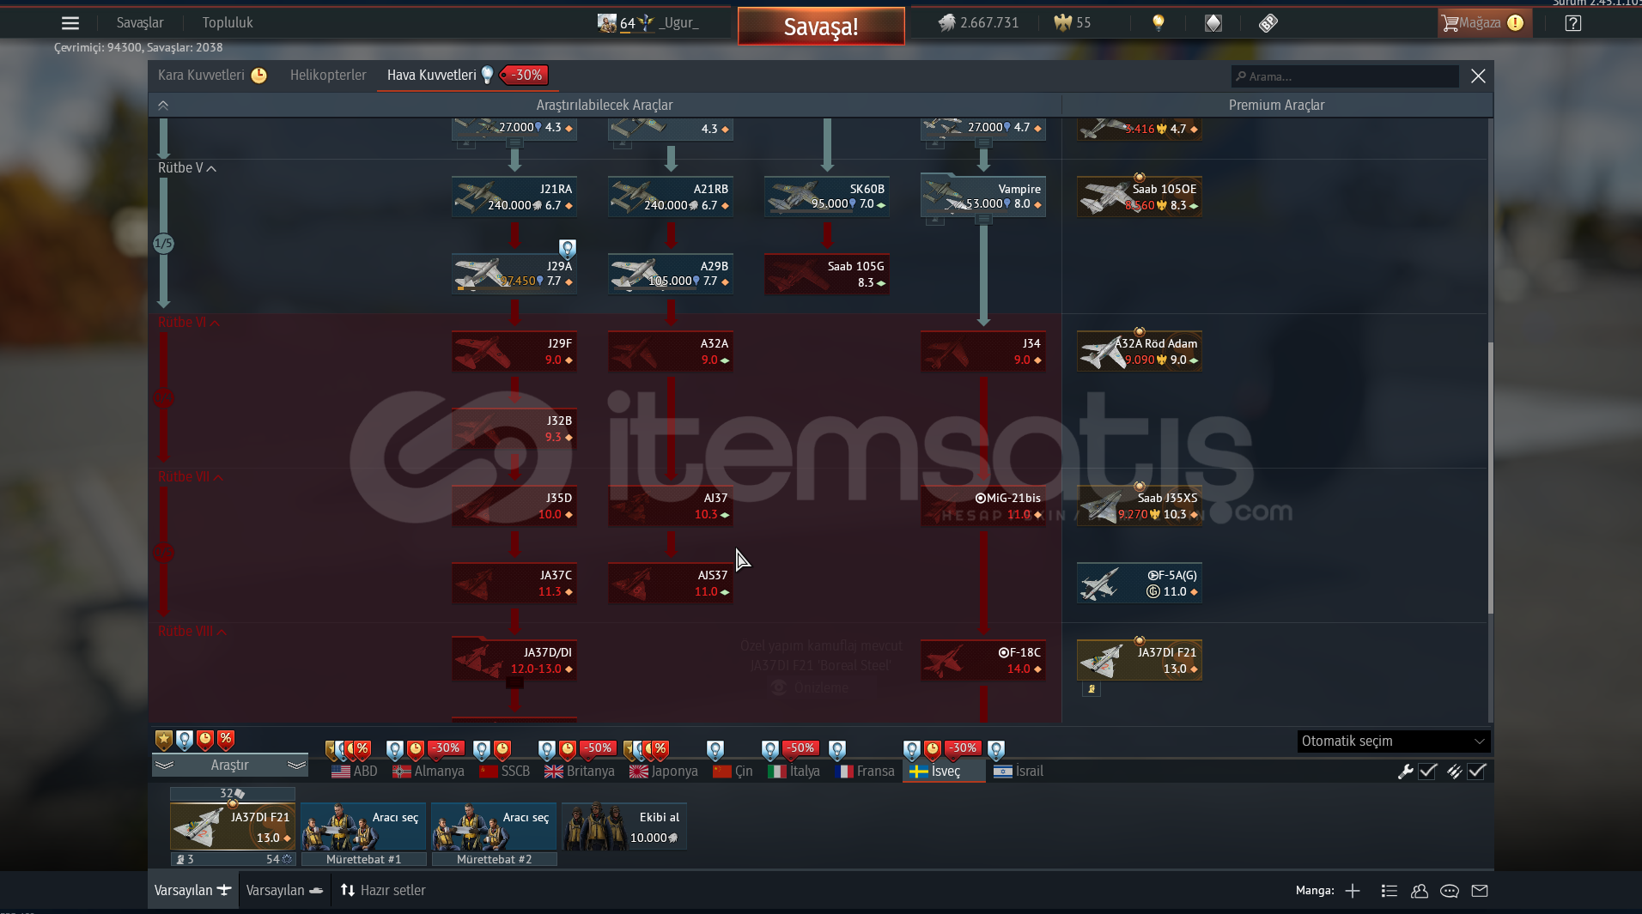This screenshot has width=1642, height=914.
Task: Open the white diamond warbond icon
Action: tap(1213, 23)
